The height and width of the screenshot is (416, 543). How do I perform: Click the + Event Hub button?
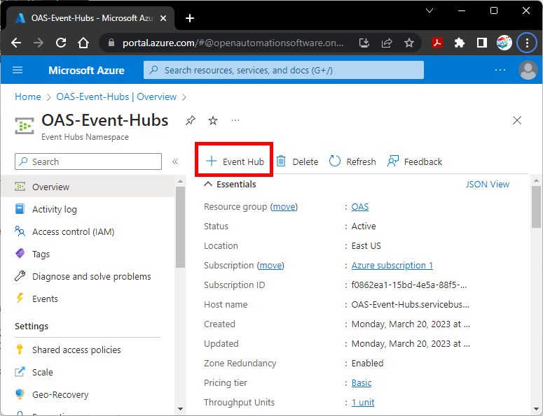click(235, 162)
